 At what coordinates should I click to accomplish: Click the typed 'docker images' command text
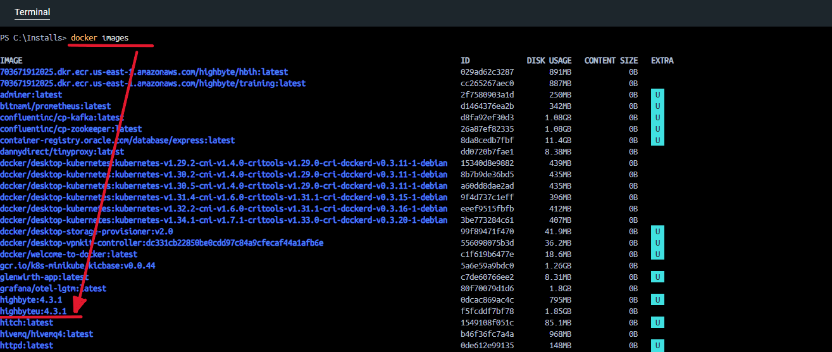pyautogui.click(x=99, y=38)
